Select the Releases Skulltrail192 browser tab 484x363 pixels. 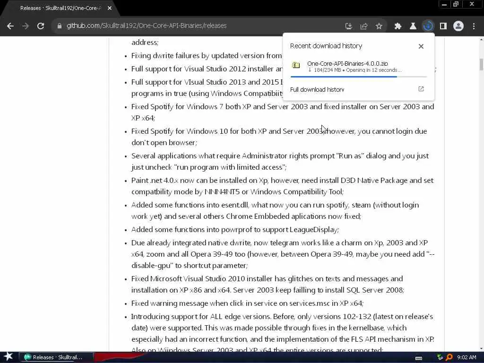point(60,9)
